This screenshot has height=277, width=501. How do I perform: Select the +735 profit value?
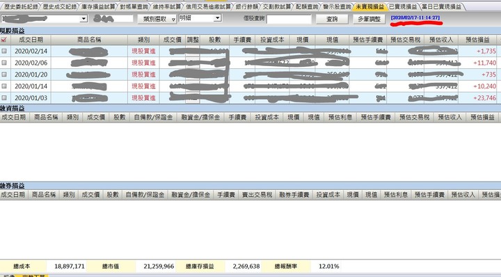[x=488, y=74]
